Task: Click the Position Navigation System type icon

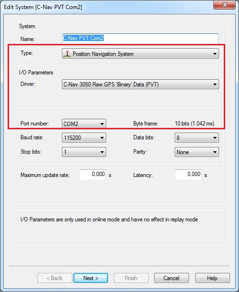Action: 67,54
